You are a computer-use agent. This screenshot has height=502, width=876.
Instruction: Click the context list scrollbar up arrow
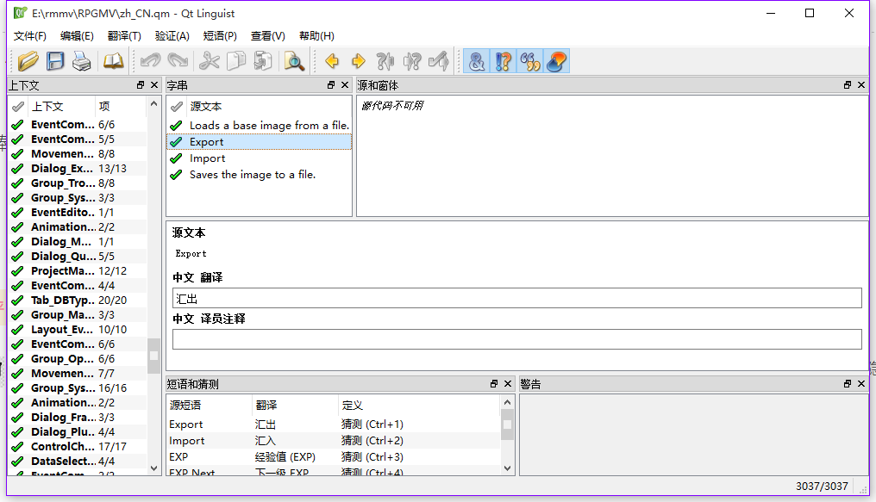click(x=154, y=103)
